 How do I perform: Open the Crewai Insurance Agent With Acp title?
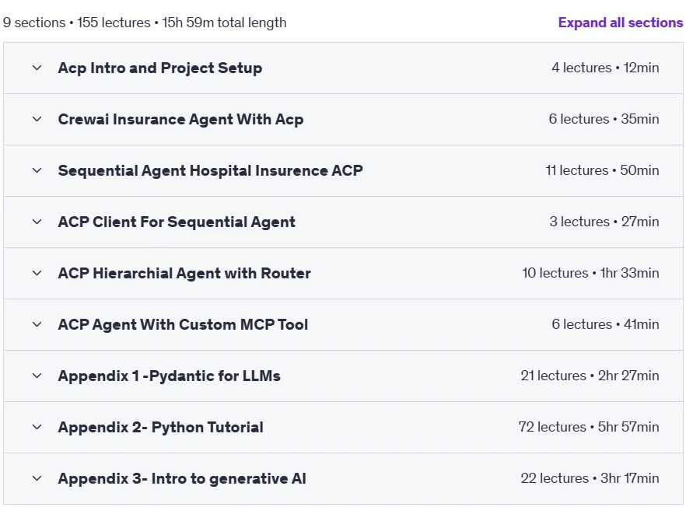click(180, 120)
